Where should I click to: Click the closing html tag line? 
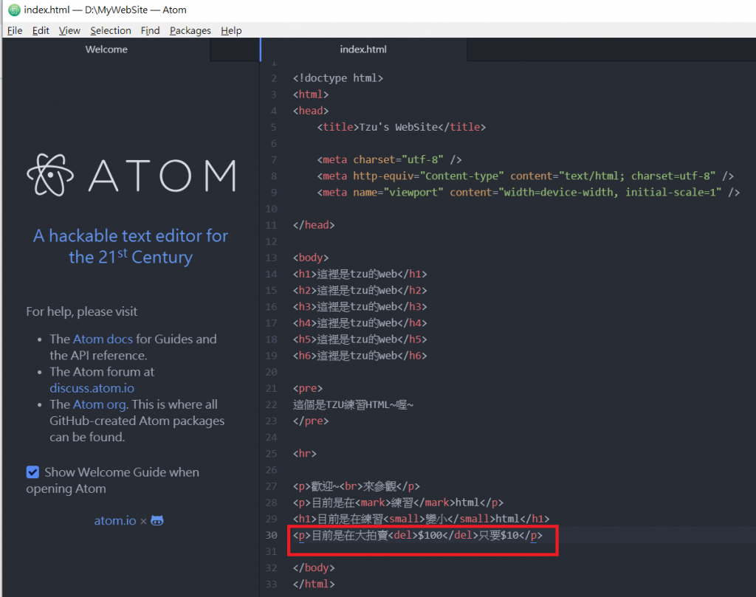(x=313, y=584)
